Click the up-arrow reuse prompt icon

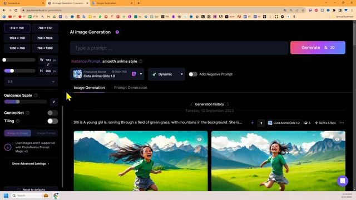coord(261,123)
